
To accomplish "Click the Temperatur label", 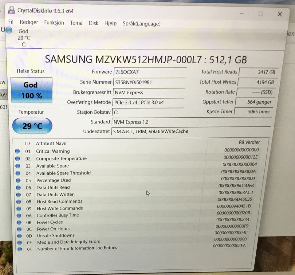I will (x=31, y=112).
